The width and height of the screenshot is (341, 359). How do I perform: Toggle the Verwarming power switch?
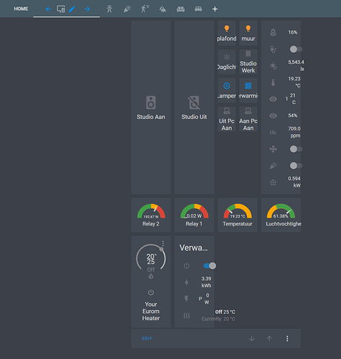[x=210, y=266]
